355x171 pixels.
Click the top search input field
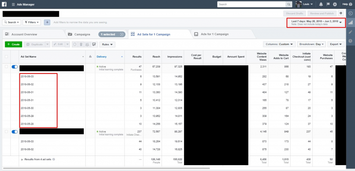[251, 4]
